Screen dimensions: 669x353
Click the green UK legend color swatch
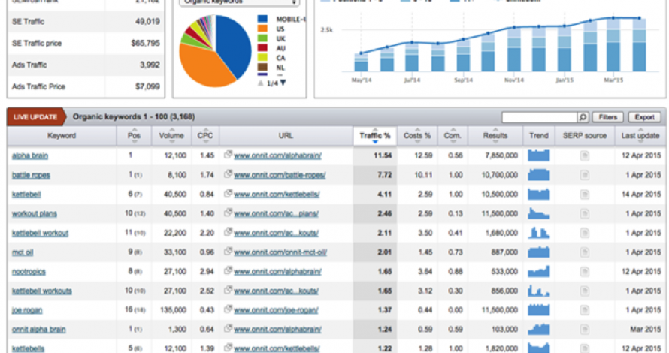[262, 38]
